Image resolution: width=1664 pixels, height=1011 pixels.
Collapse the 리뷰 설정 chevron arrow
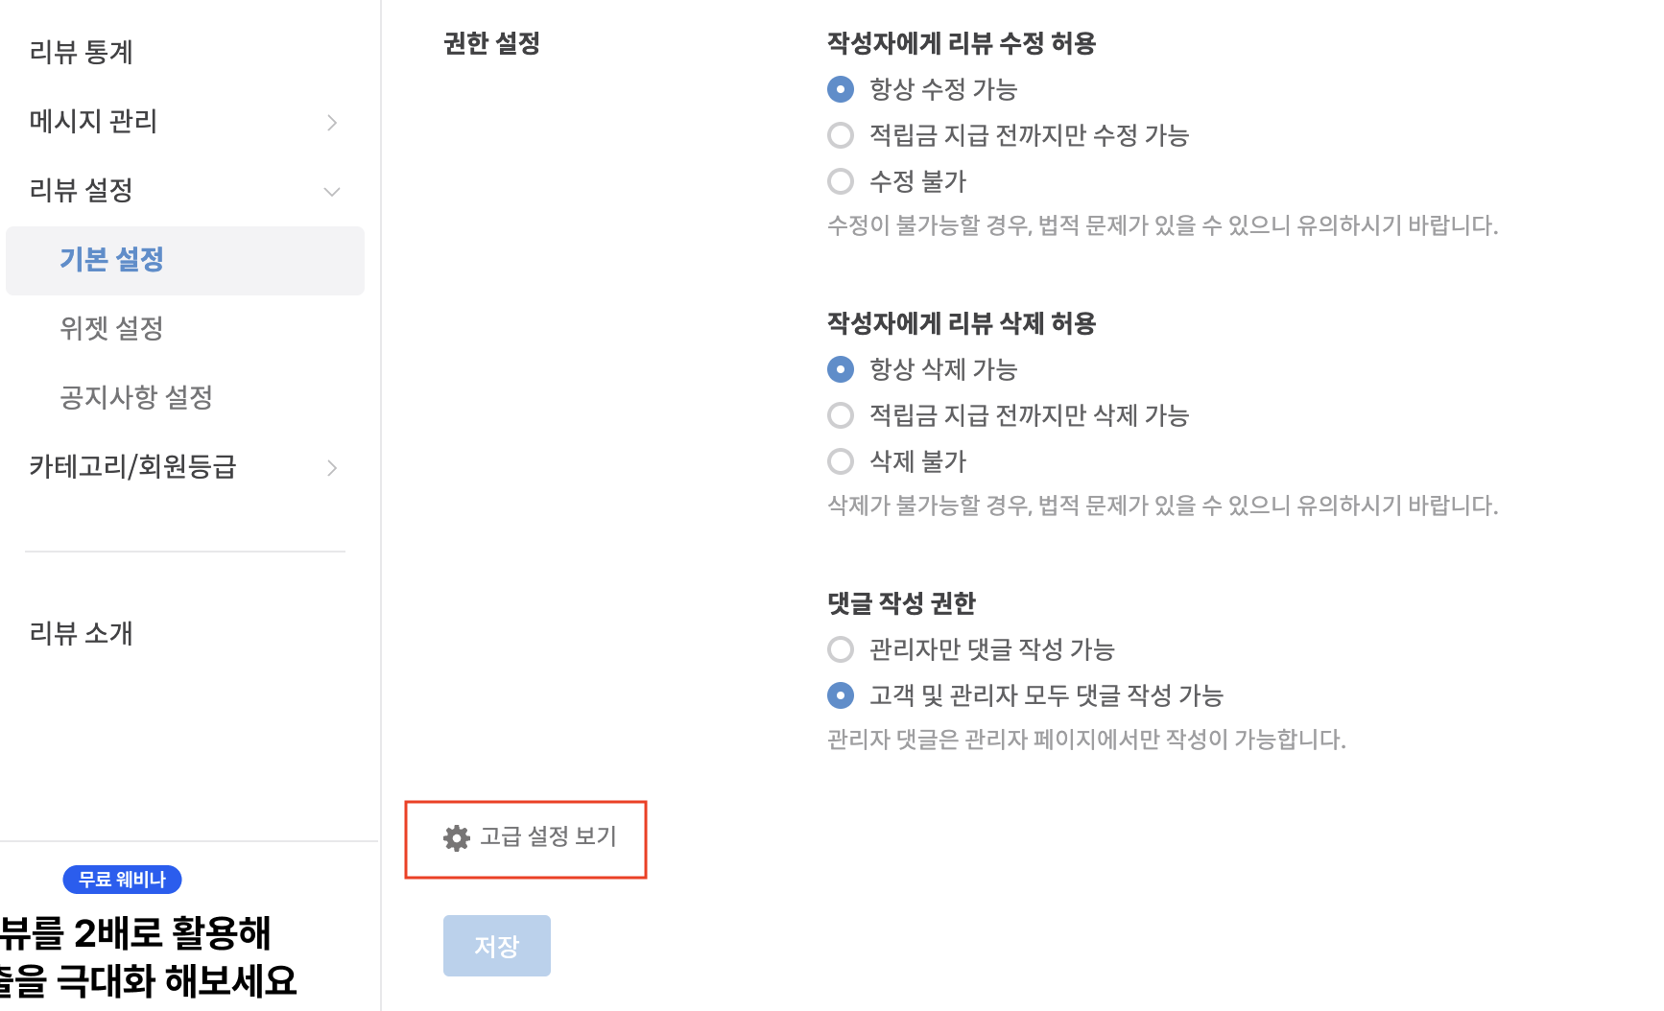pos(332,192)
